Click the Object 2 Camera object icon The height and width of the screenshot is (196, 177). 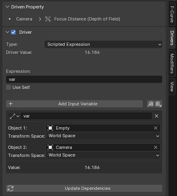(50, 147)
